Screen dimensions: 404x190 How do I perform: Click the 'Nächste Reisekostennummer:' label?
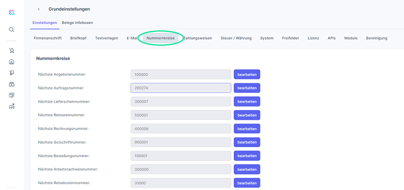(x=64, y=183)
